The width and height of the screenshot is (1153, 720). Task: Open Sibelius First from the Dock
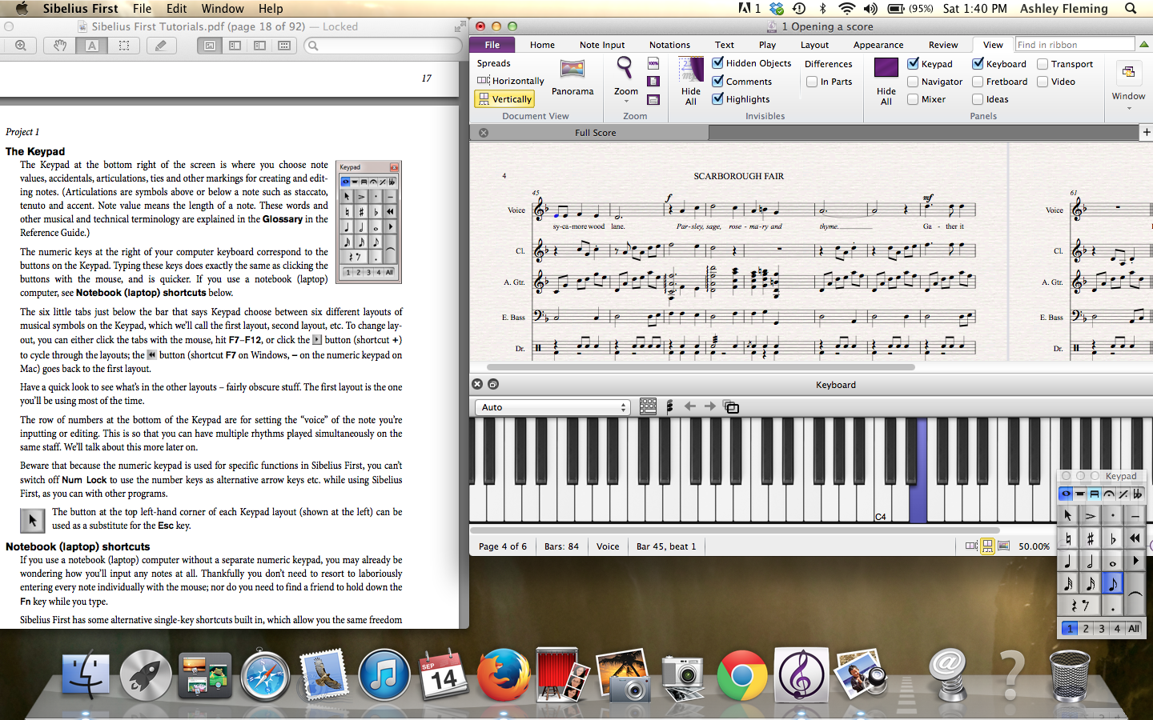[x=801, y=675]
